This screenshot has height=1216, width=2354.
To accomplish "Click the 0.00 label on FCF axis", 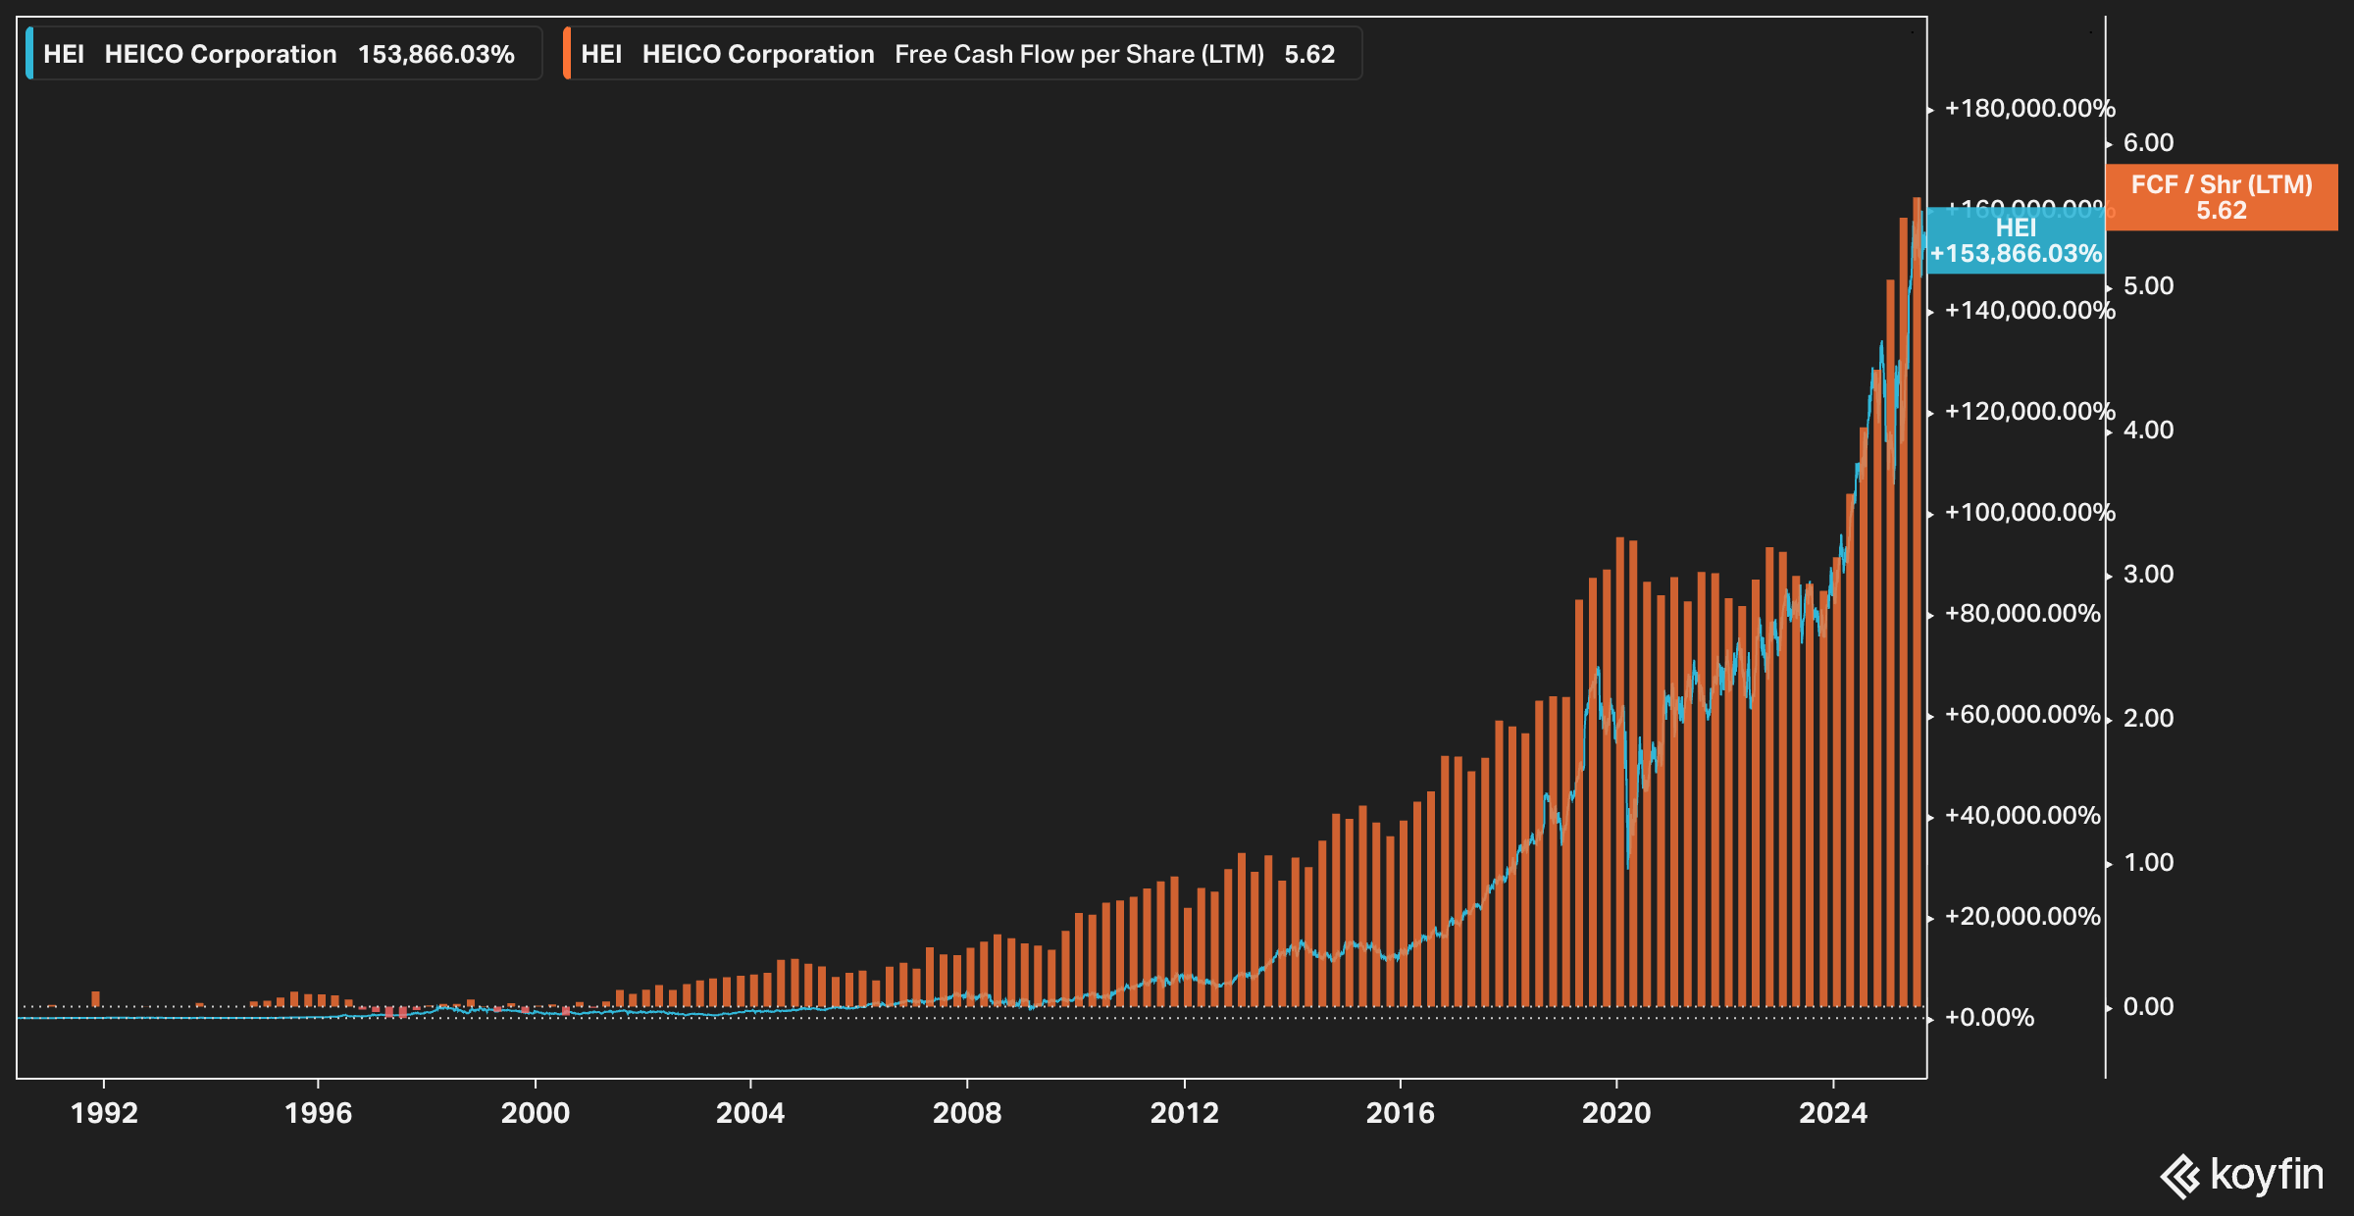I will 2148,1007.
